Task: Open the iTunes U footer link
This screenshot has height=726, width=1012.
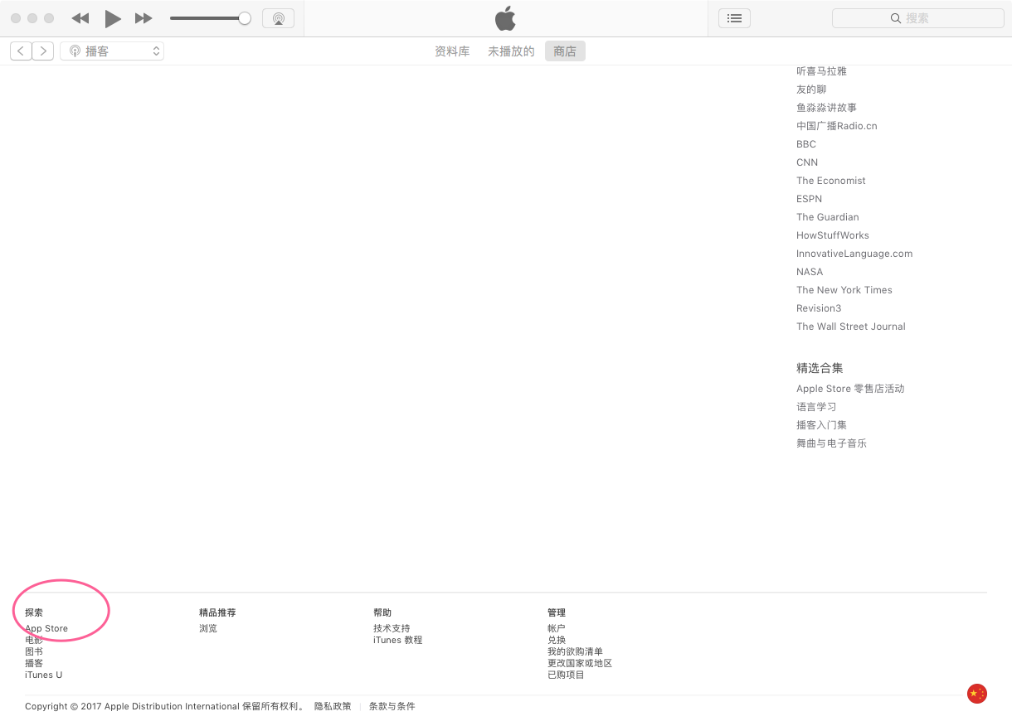Action: [43, 675]
